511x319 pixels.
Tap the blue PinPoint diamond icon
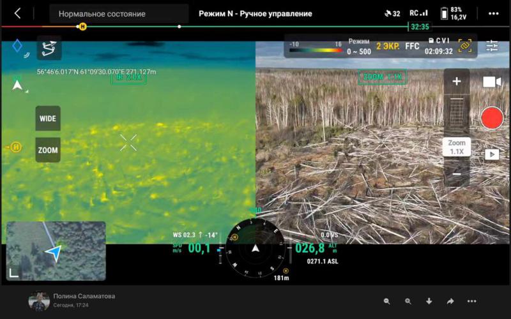coord(17,46)
